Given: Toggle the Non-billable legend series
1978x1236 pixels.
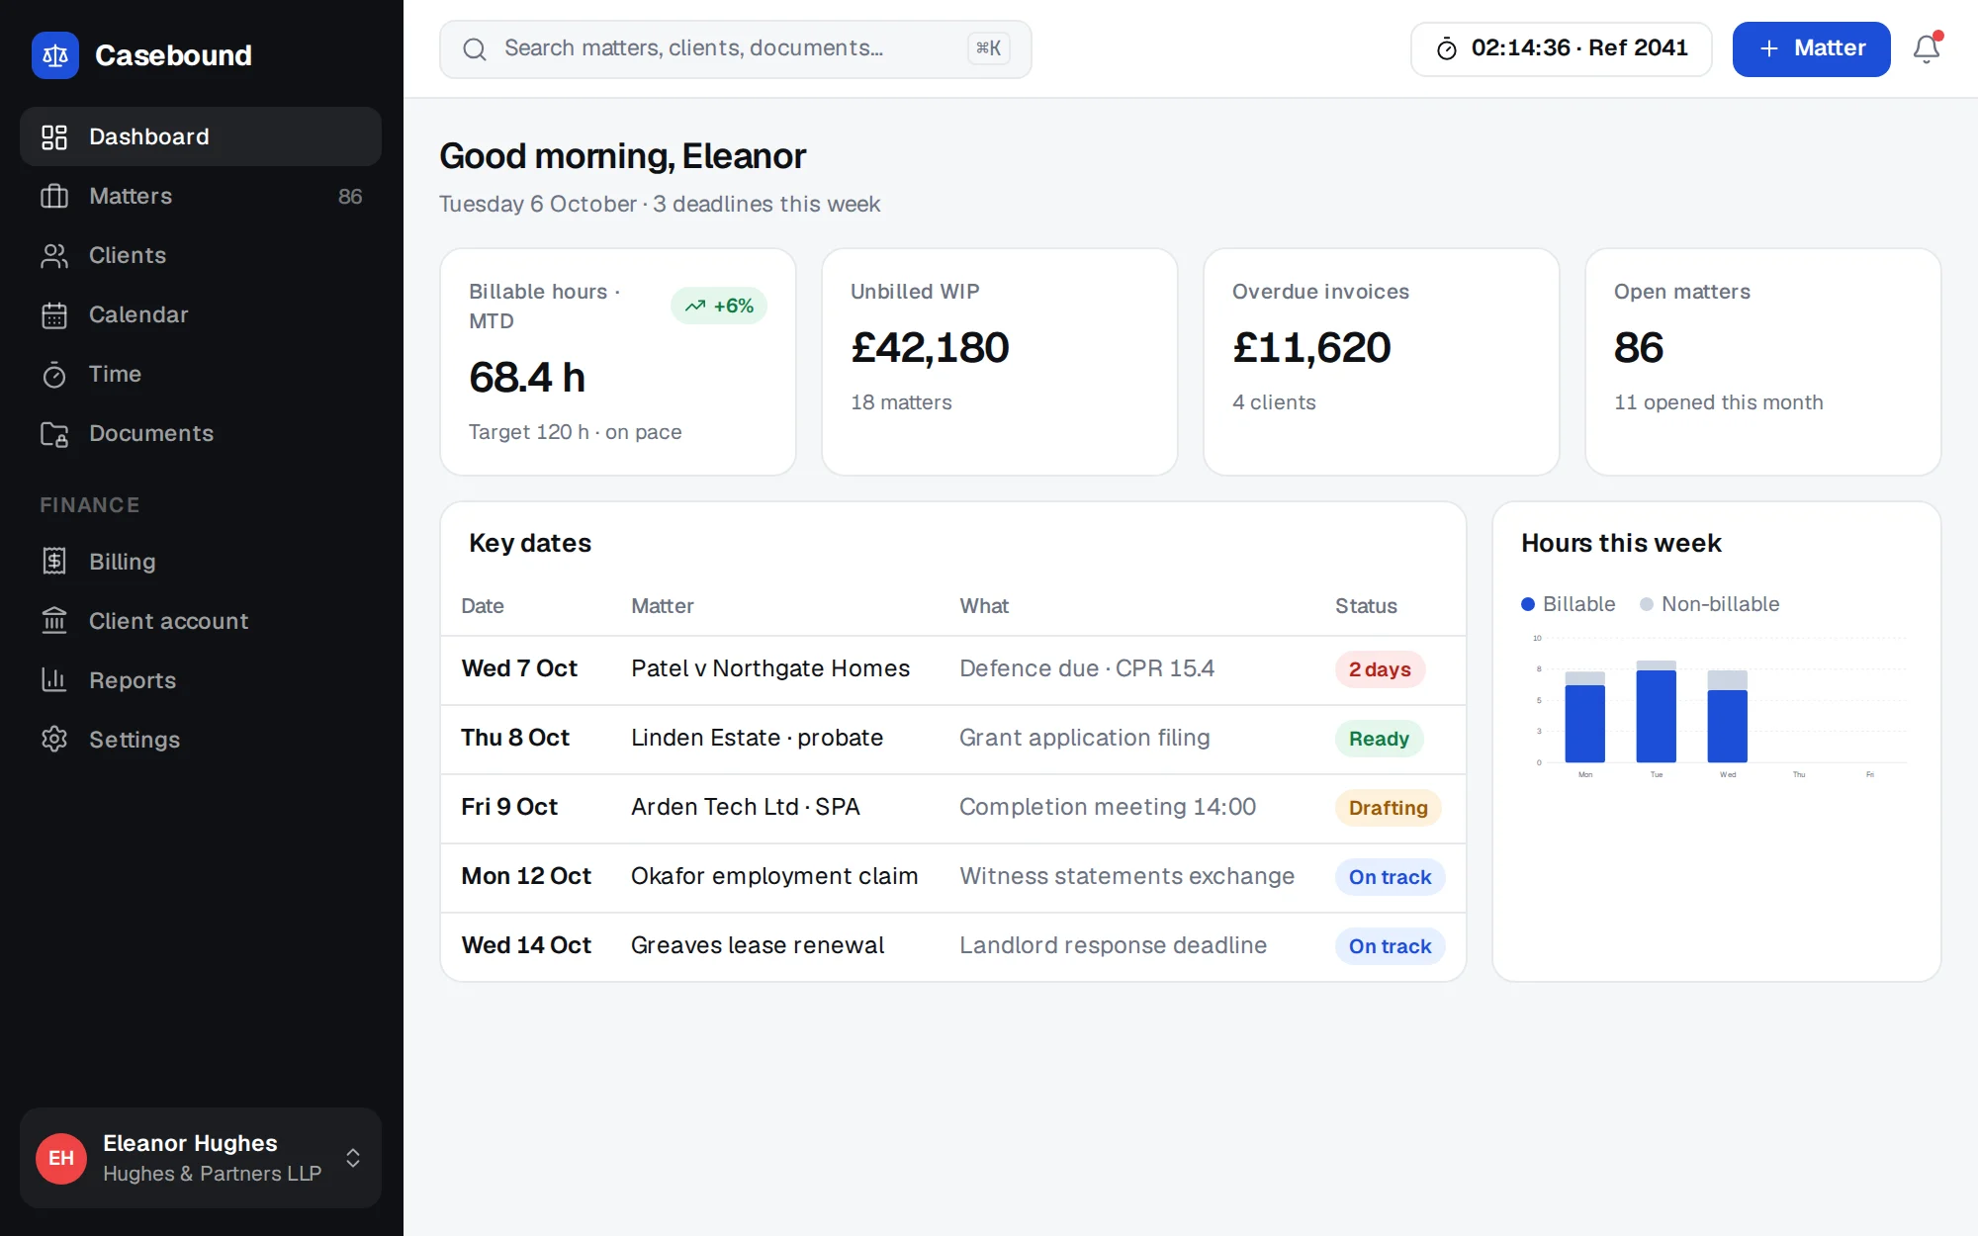Looking at the screenshot, I should (1710, 604).
